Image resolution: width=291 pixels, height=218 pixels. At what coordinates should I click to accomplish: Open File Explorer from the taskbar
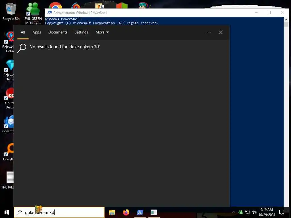click(112, 212)
